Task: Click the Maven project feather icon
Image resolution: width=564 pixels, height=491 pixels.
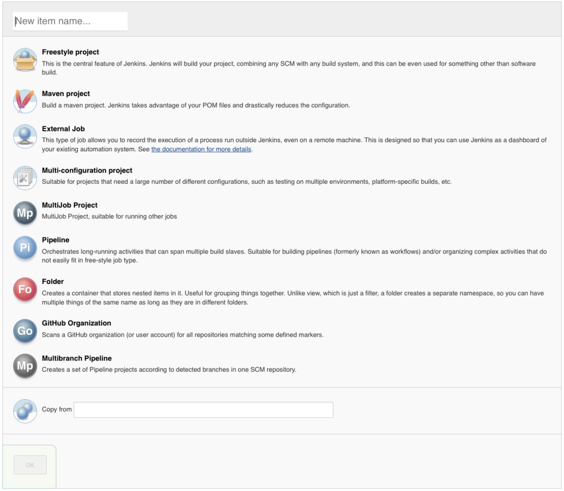Action: point(25,102)
